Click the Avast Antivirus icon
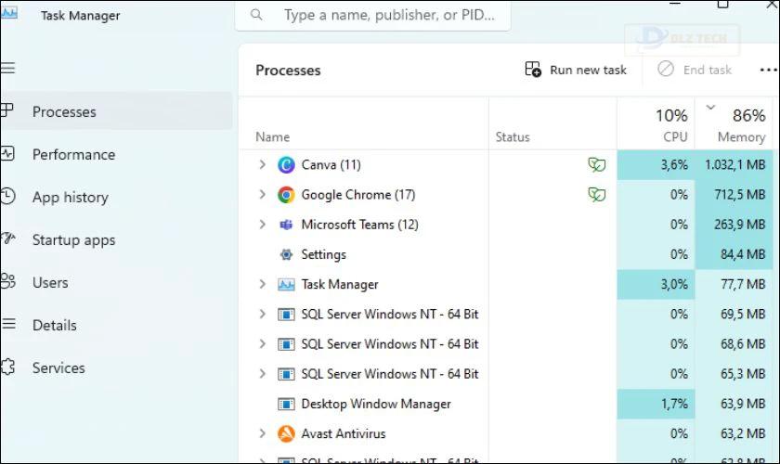The image size is (780, 464). (286, 433)
